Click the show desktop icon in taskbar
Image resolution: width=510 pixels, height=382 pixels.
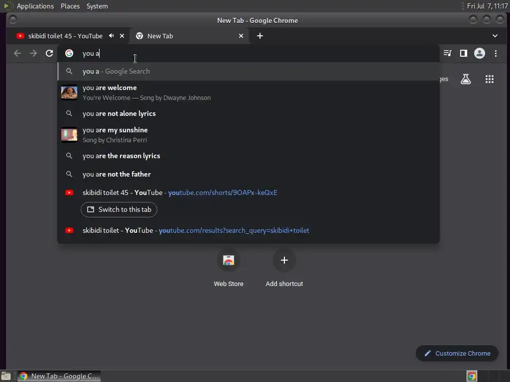point(6,376)
